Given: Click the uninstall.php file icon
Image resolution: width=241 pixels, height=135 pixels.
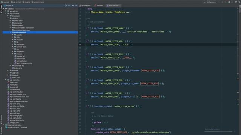Looking at the screenshot, I should click(15, 61).
